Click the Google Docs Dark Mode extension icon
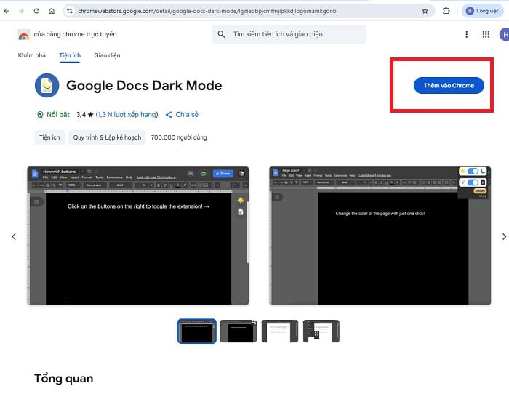 tap(47, 85)
